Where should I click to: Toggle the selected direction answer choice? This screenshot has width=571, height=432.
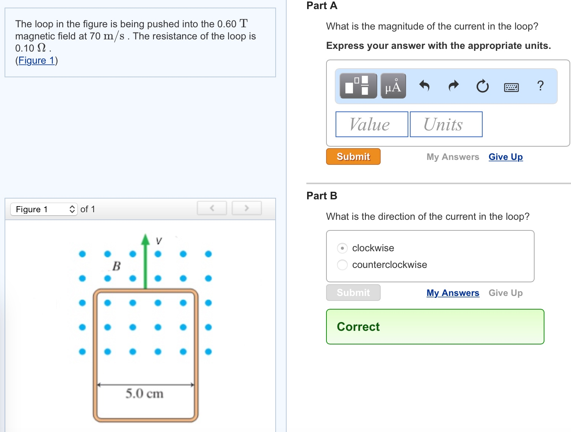click(x=342, y=248)
